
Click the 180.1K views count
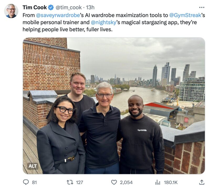pos(171,182)
